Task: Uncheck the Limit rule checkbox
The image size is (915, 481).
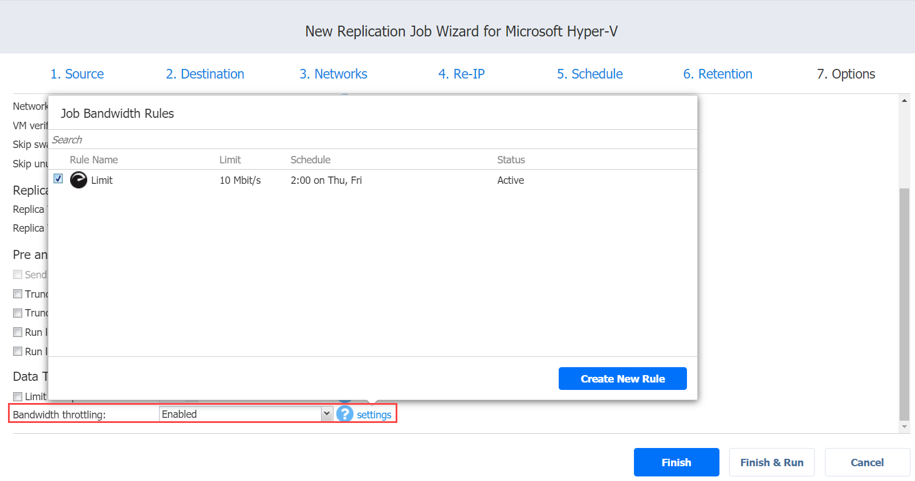Action: click(x=58, y=179)
